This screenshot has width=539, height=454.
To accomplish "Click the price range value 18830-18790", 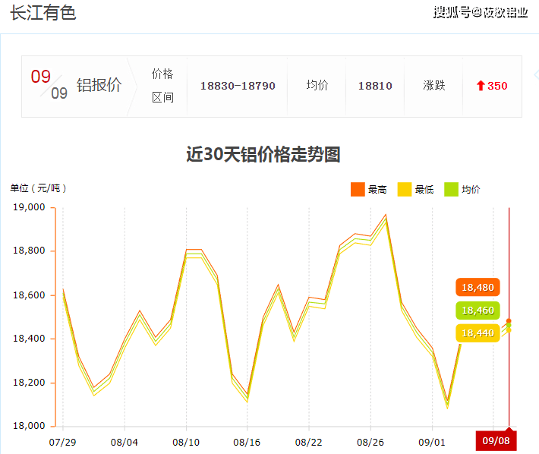I will click(x=238, y=86).
